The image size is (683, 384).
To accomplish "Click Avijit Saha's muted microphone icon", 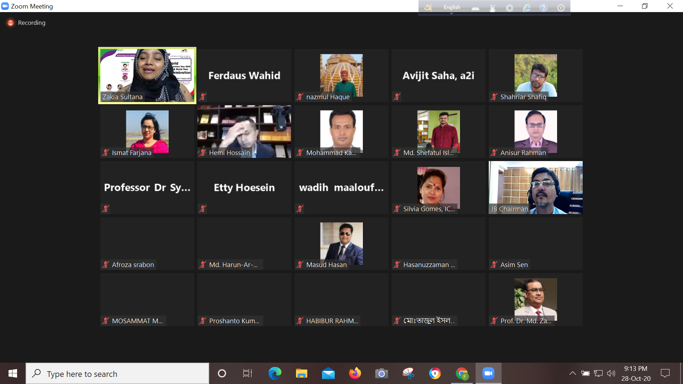I will (x=397, y=97).
